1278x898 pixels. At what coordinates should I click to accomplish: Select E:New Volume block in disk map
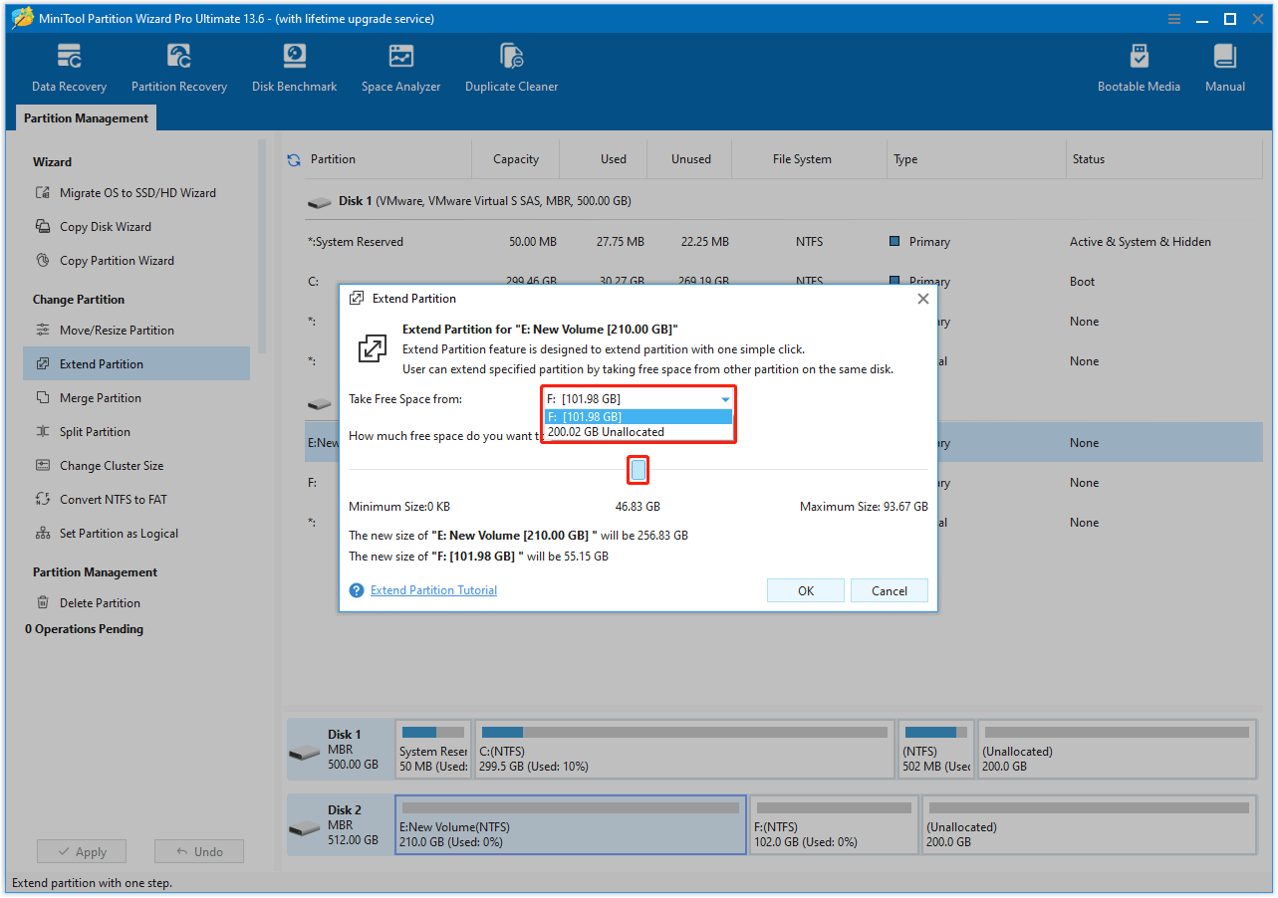571,825
